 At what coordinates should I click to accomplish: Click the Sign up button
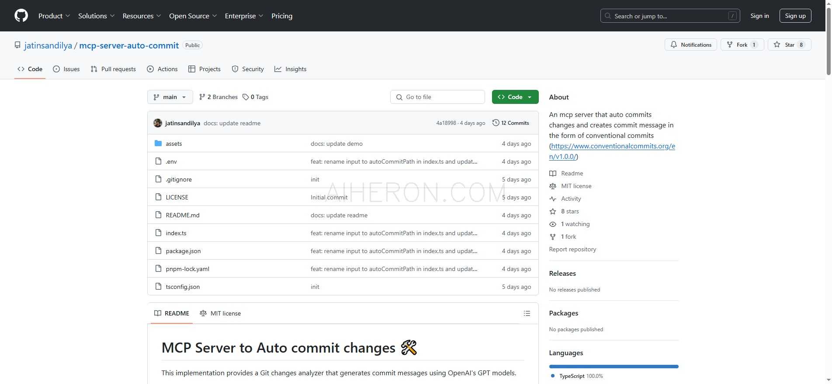click(x=795, y=16)
